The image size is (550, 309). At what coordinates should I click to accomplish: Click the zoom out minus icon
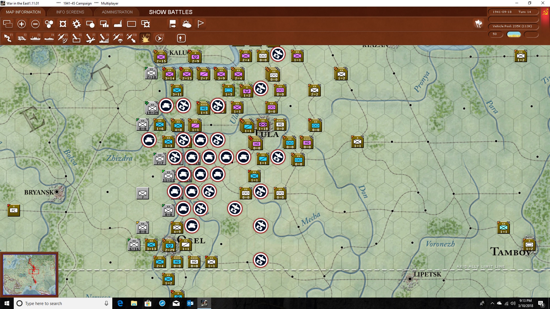35,24
